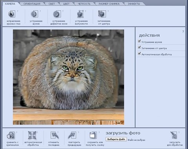The width and height of the screenshot is (188, 149).
Task: Open help mark beside the red-eye correction tool
Action: click(x=18, y=11)
